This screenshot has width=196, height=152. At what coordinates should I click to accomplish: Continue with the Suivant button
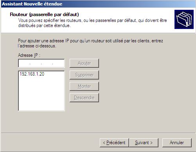pos(144,143)
